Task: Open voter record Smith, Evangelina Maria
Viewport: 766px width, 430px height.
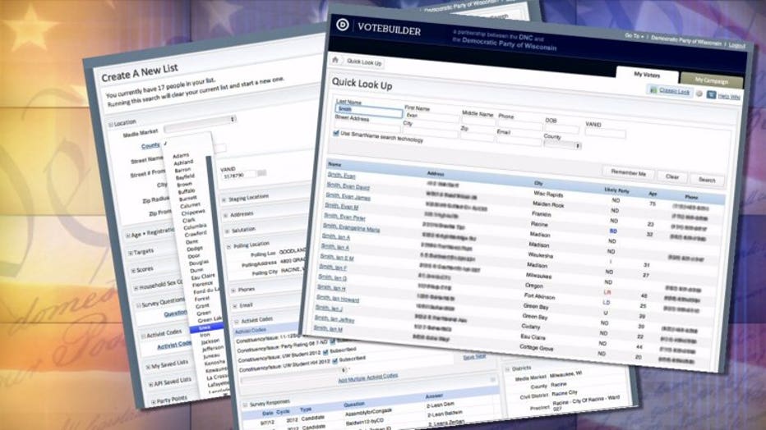Action: point(353,229)
